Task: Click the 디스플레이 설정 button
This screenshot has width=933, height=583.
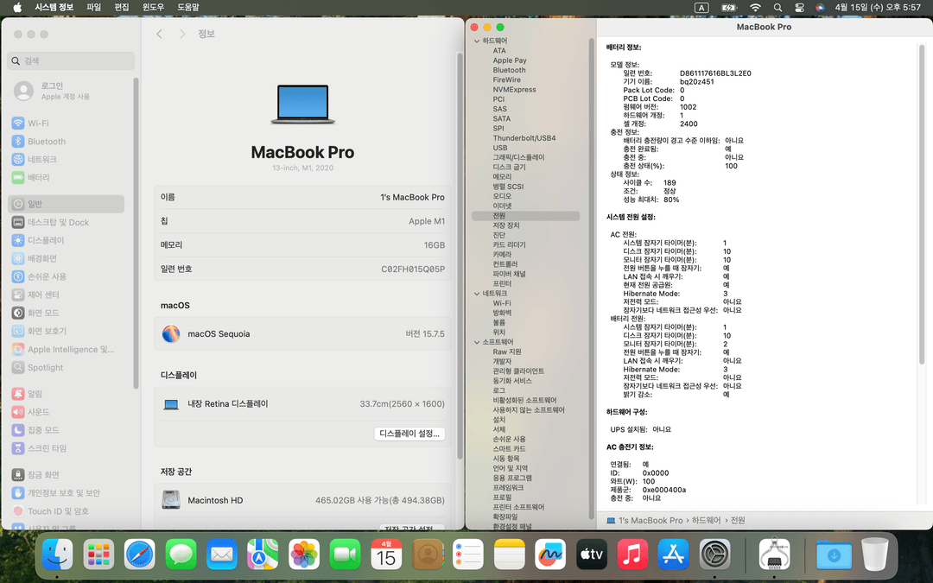Action: pos(409,434)
